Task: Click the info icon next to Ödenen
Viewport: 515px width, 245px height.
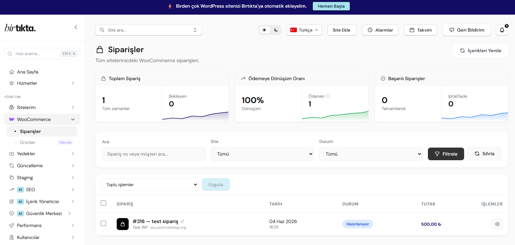Action: click(328, 96)
